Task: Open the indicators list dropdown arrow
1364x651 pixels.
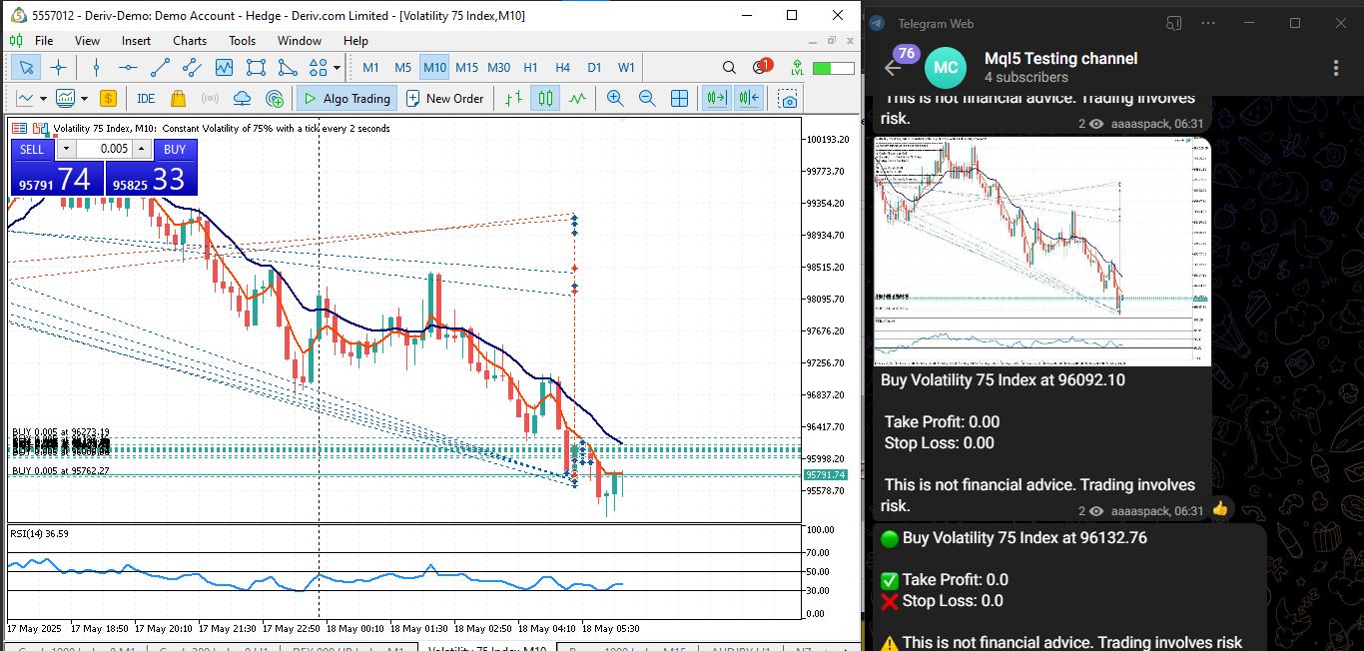Action: click(84, 99)
